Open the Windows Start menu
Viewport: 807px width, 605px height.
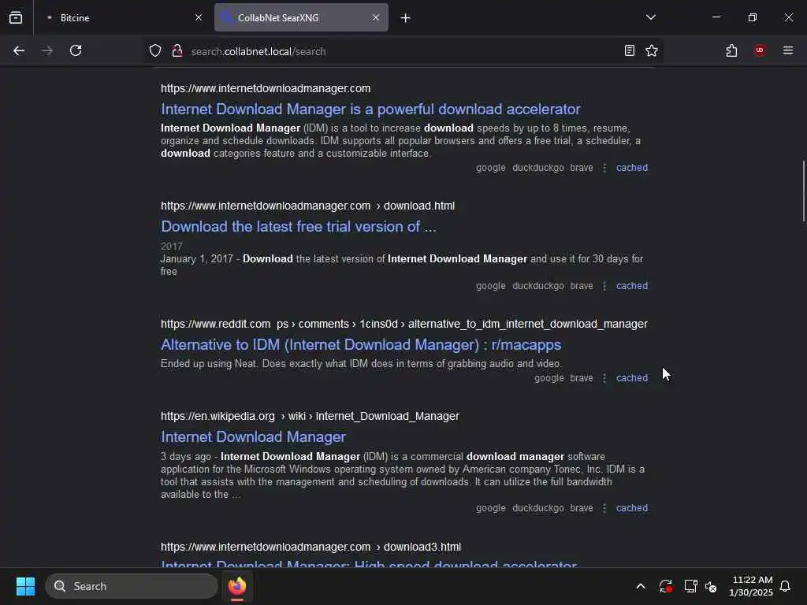click(25, 586)
